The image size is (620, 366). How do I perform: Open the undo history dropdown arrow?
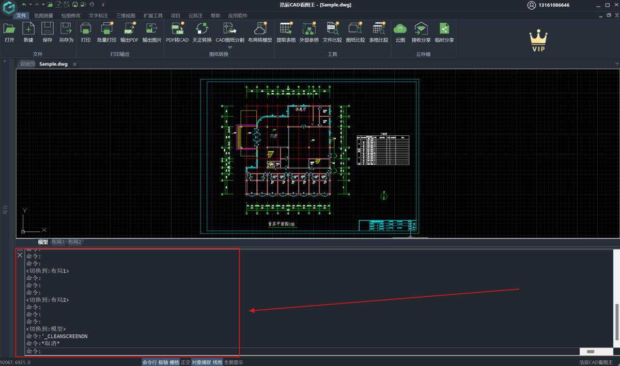point(30,5)
